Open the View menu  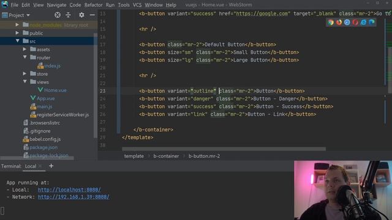[x=38, y=5]
